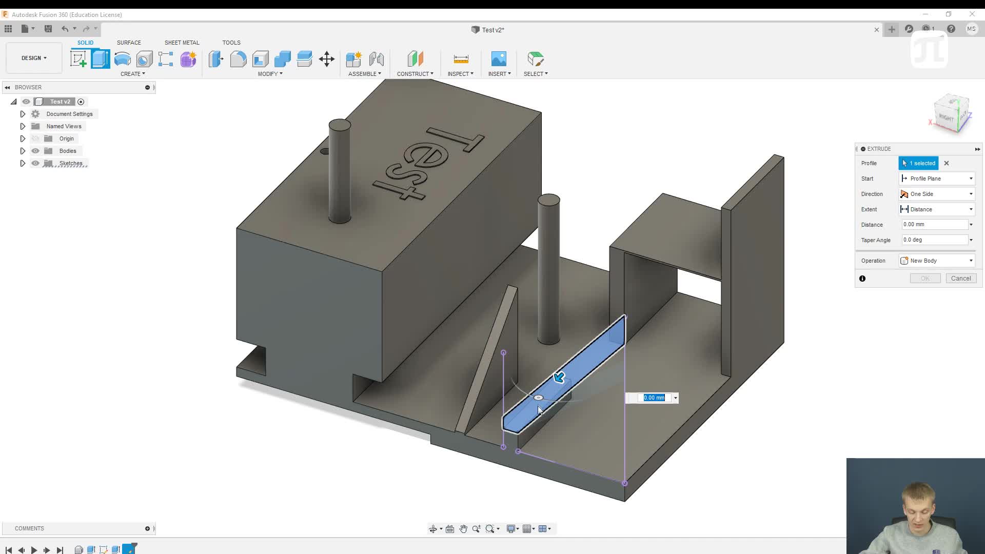This screenshot has width=985, height=554.
Task: Click the extrude direction arrow manipulator
Action: [559, 378]
